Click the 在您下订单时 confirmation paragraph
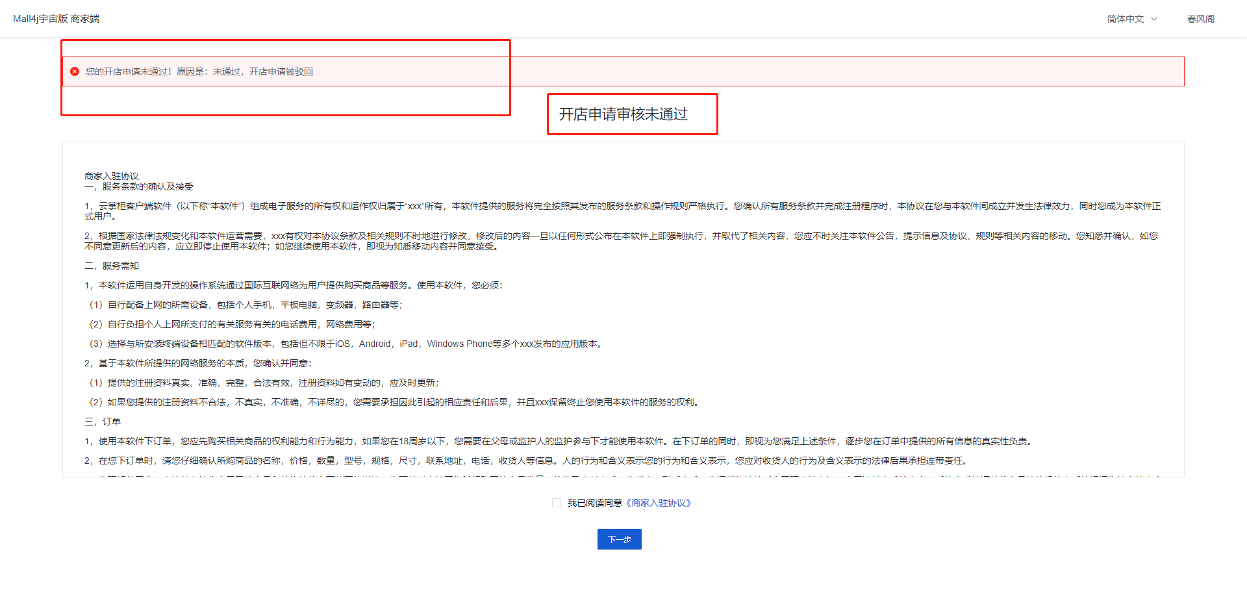1247x608 pixels. 527,461
